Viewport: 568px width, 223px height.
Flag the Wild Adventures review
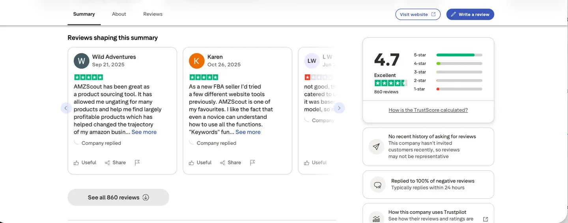click(x=137, y=162)
